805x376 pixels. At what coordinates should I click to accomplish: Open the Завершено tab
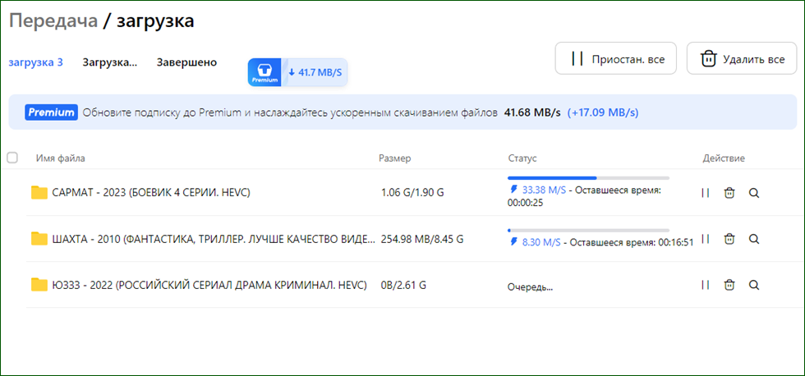coord(186,62)
